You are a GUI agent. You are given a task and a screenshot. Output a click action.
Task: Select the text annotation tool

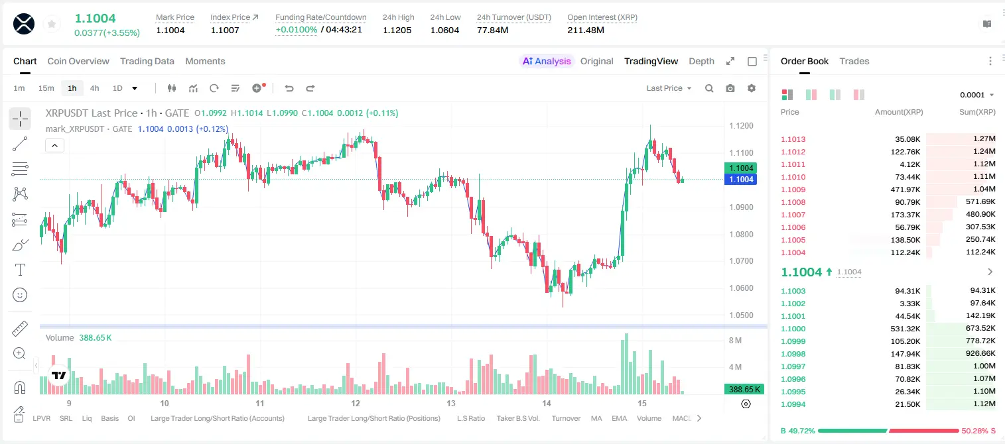click(x=20, y=270)
